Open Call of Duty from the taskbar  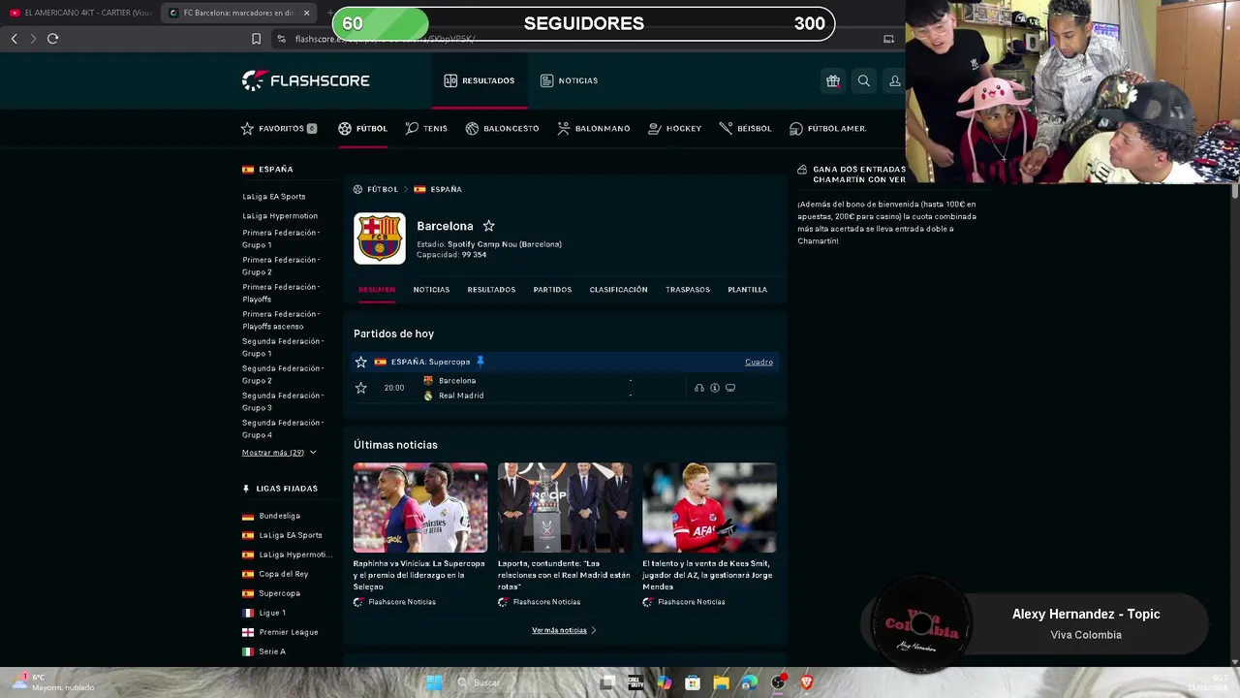(635, 682)
